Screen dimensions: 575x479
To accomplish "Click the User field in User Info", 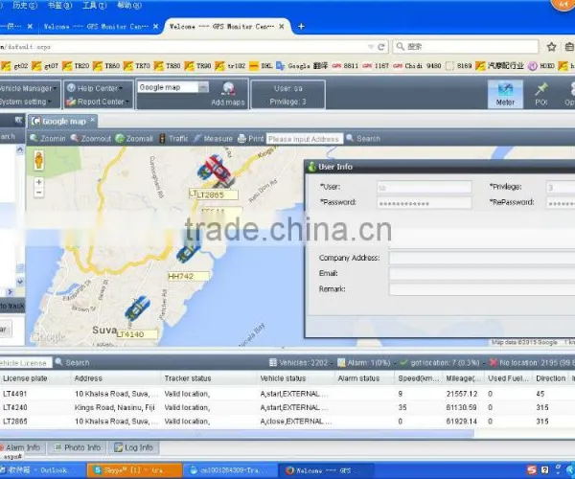I will pyautogui.click(x=425, y=187).
